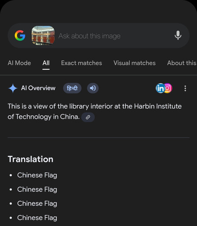Toggle Hindi language for AI Overview

point(72,88)
